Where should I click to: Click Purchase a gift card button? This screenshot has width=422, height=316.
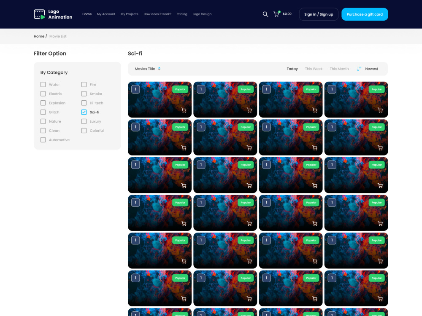click(365, 14)
